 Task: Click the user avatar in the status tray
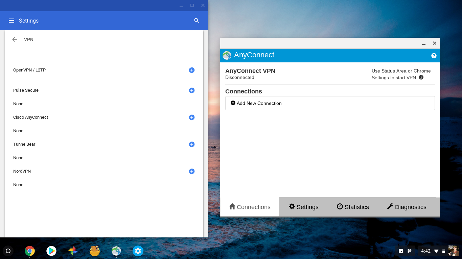click(x=453, y=251)
